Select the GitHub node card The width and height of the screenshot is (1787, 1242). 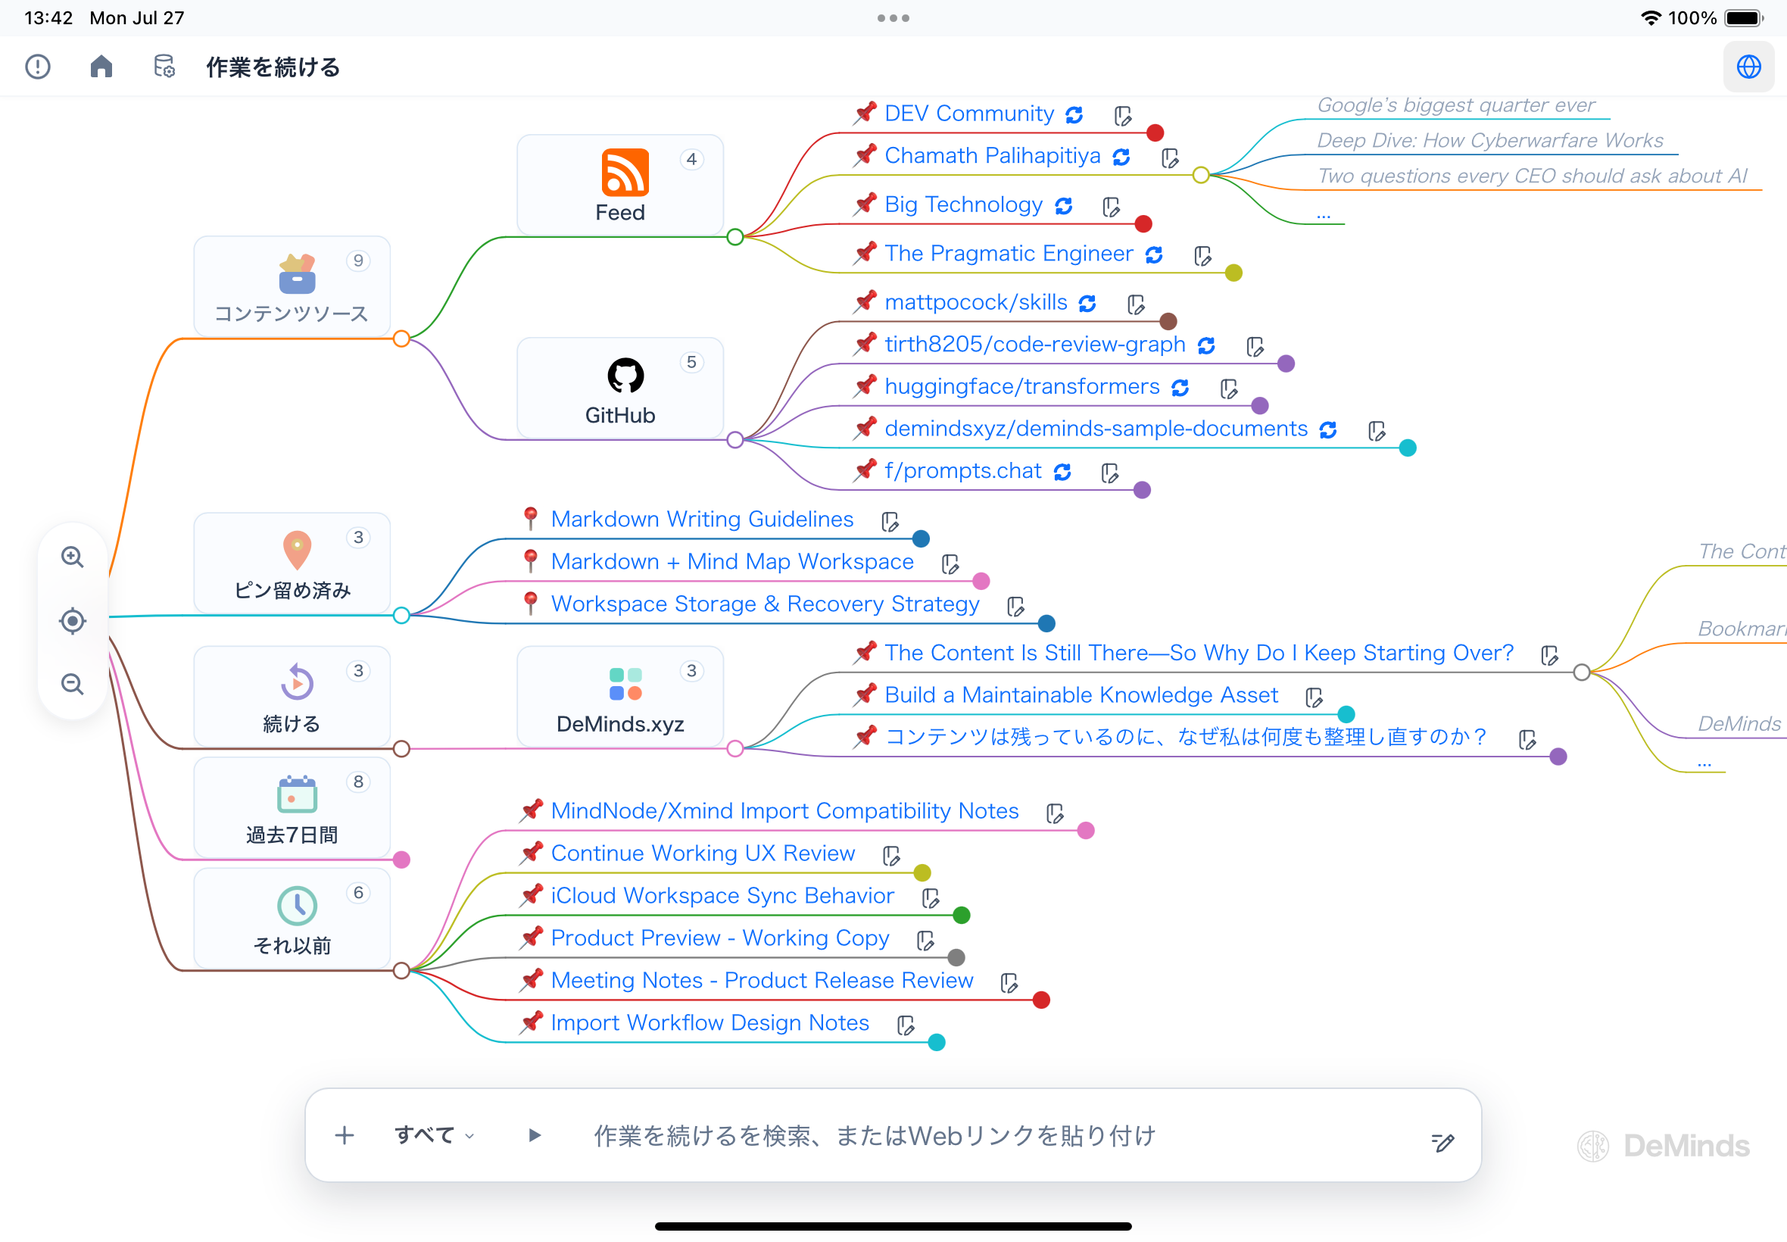click(x=620, y=388)
